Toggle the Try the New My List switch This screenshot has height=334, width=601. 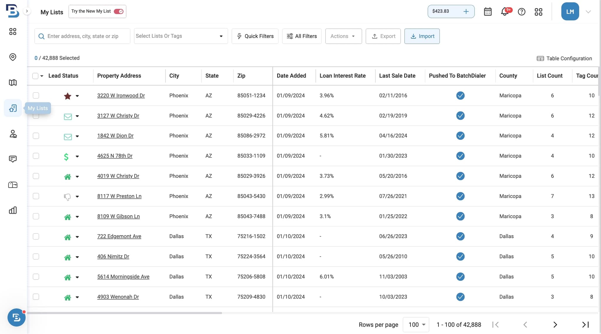point(119,11)
